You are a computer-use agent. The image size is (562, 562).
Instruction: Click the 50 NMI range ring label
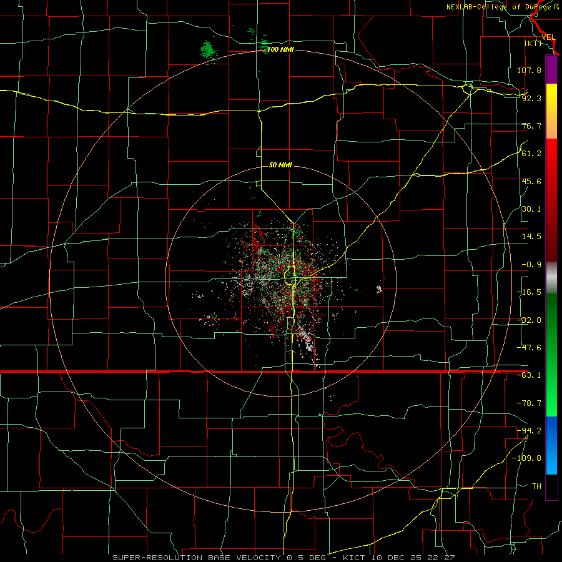point(280,165)
